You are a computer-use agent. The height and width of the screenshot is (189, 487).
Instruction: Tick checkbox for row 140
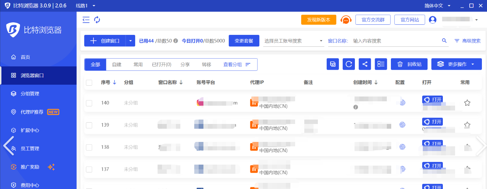pos(89,103)
